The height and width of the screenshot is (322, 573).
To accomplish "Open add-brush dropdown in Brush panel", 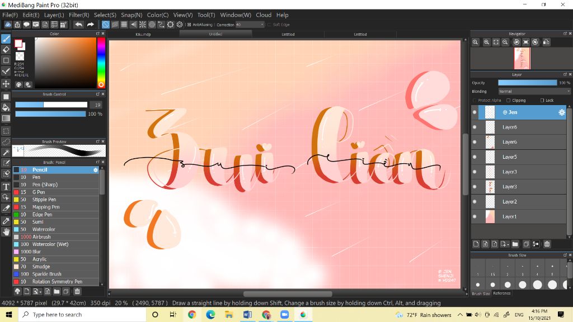I will [37, 291].
